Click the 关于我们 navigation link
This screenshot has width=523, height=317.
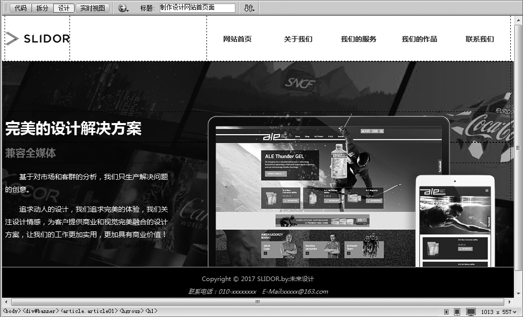pyautogui.click(x=298, y=39)
